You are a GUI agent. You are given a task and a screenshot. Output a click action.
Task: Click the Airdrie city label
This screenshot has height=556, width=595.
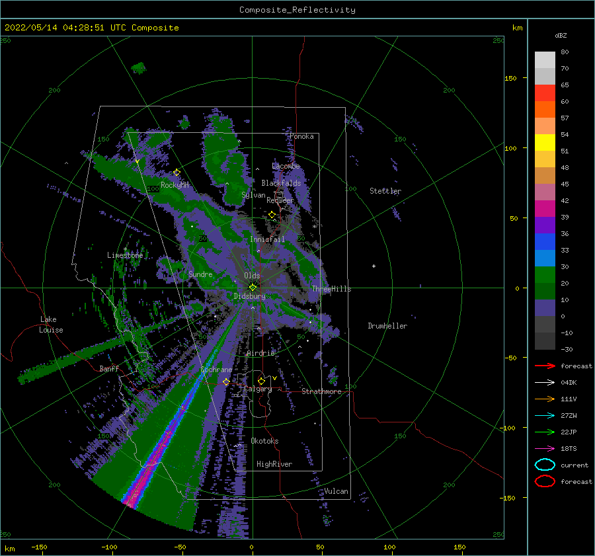coord(260,353)
